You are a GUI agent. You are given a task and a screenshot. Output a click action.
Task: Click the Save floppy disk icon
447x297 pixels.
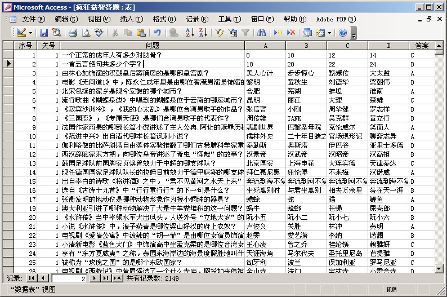coord(43,33)
